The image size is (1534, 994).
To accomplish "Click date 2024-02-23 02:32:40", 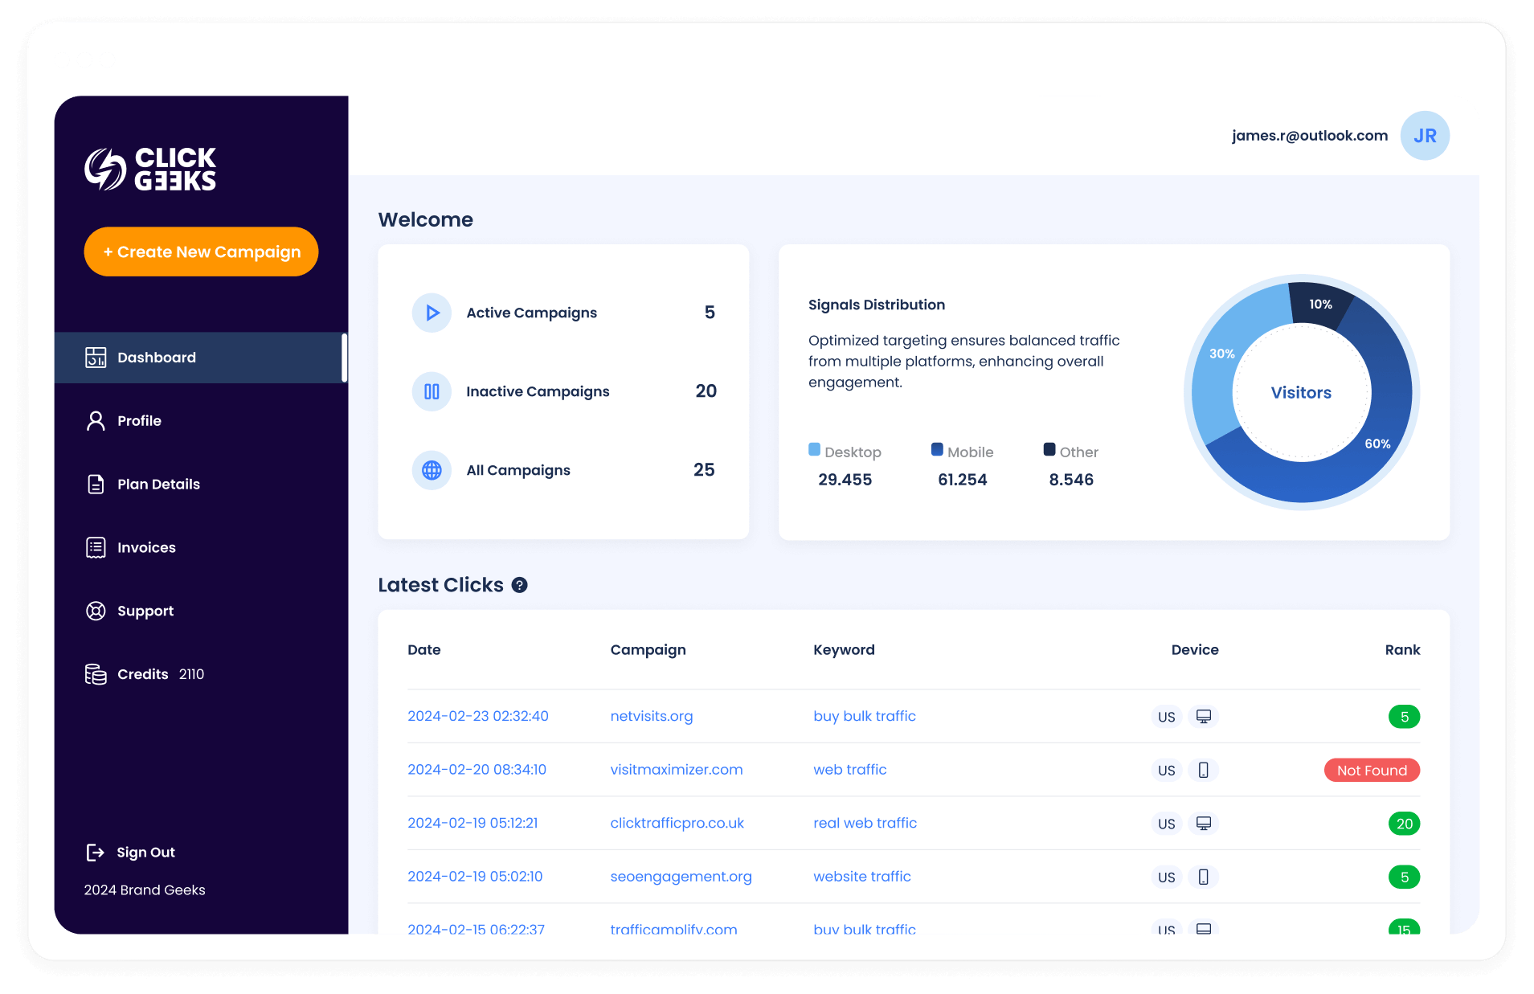I will pyautogui.click(x=478, y=716).
